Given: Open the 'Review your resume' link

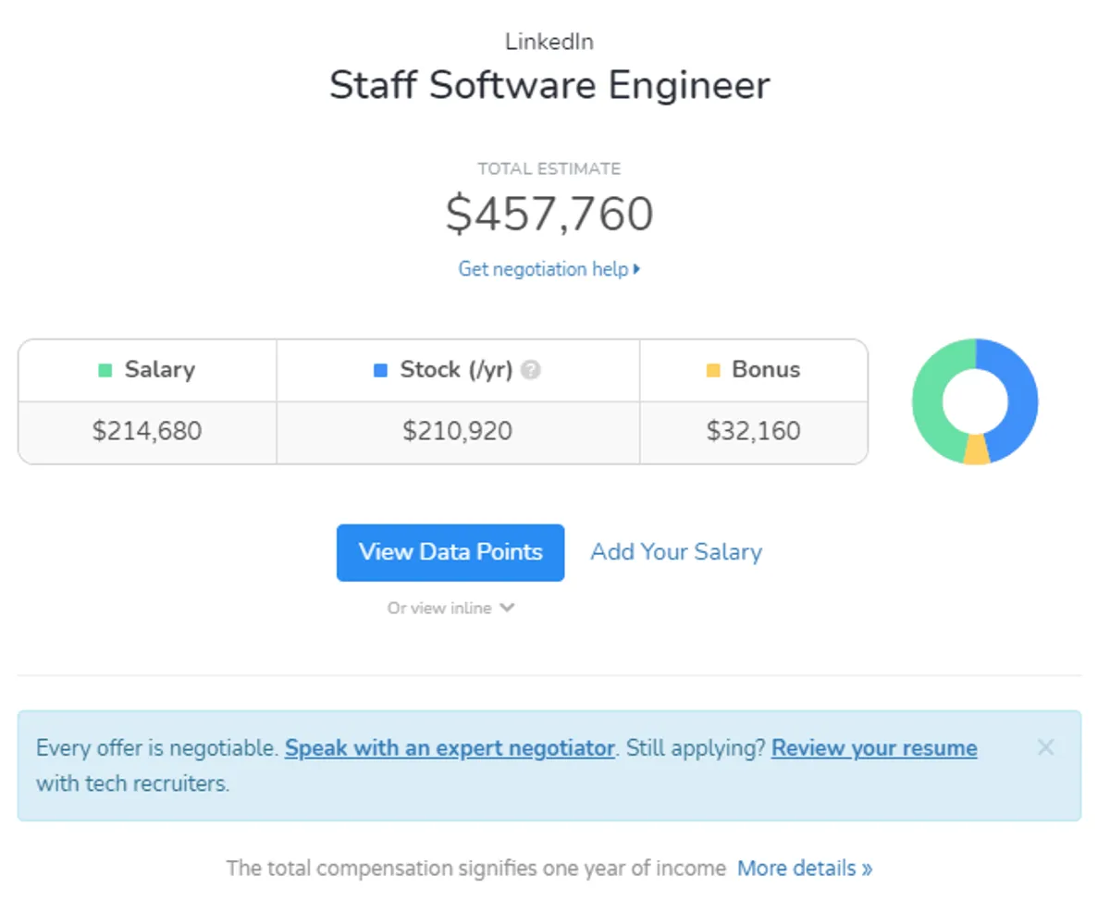Looking at the screenshot, I should [x=874, y=748].
